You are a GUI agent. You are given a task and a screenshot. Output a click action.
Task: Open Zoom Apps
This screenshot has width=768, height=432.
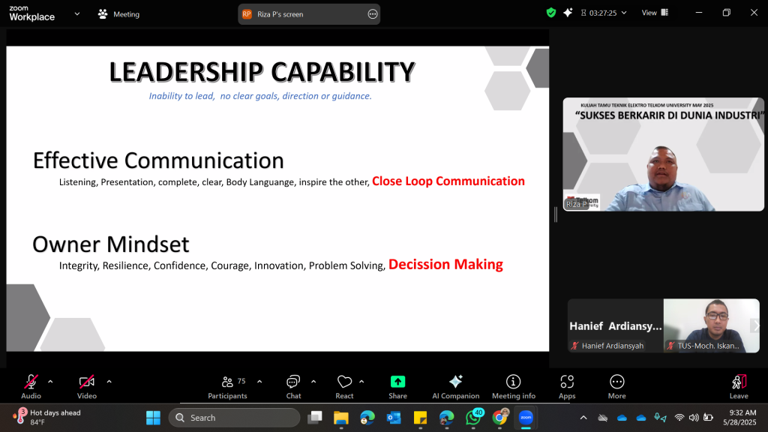click(x=567, y=386)
